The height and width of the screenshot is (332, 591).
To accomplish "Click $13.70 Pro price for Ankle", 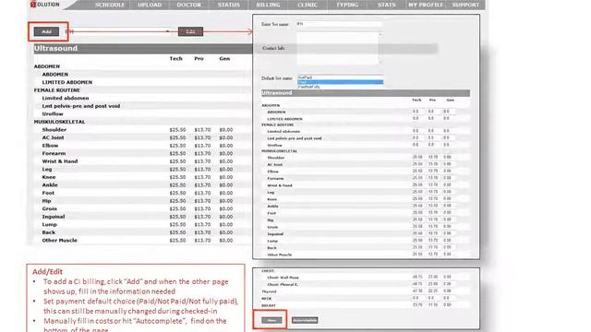I will 202,185.
